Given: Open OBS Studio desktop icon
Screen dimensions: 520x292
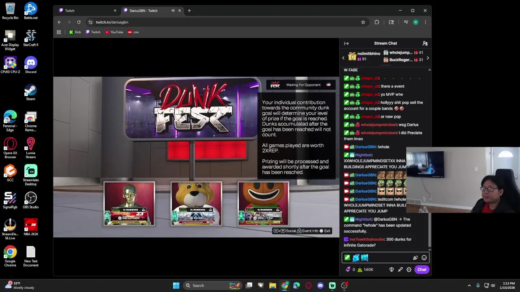Looking at the screenshot, I should [x=31, y=201].
